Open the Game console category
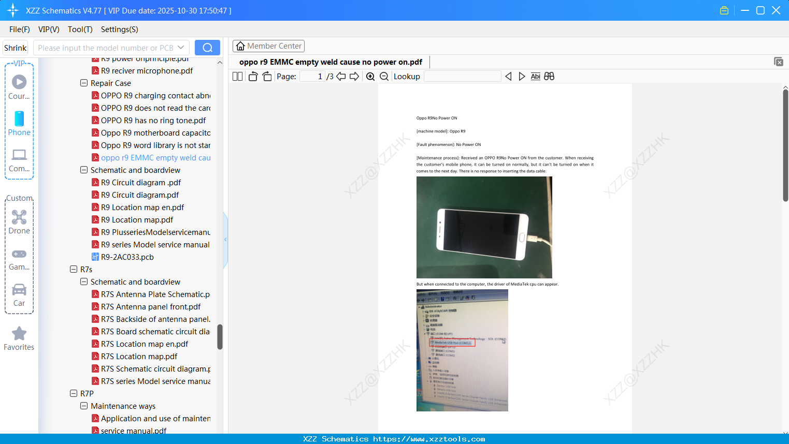The image size is (789, 444). (x=19, y=259)
